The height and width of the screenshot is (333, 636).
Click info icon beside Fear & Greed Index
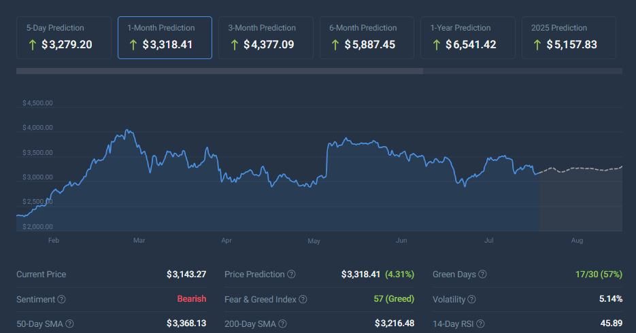click(303, 299)
